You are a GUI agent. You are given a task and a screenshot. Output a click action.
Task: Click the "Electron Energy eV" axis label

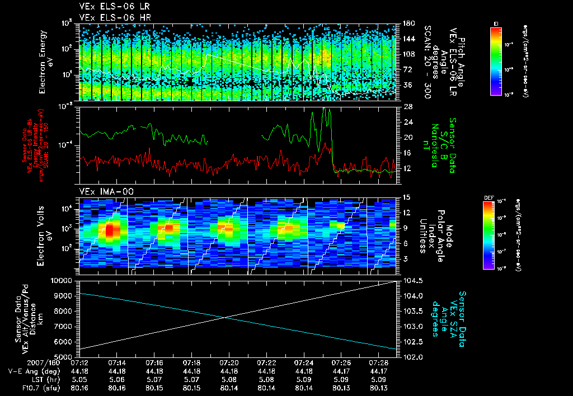(x=46, y=62)
